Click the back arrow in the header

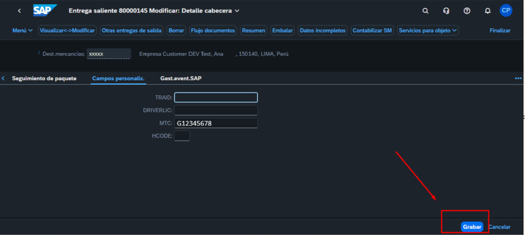19,11
